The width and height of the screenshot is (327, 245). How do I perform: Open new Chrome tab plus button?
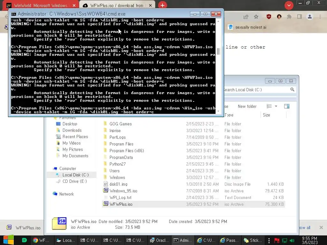pyautogui.click(x=163, y=5)
